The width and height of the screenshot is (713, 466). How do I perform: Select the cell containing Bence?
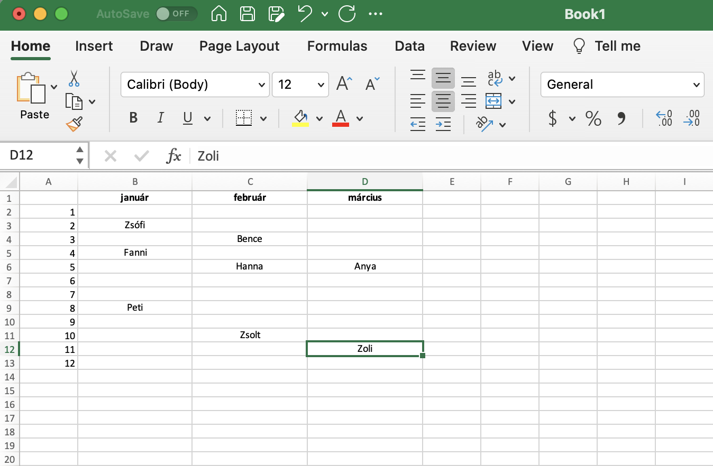tap(250, 239)
